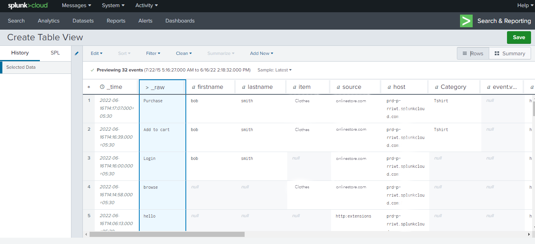Select the host column header
Viewport: 535px width, 244px height.
coord(404,87)
